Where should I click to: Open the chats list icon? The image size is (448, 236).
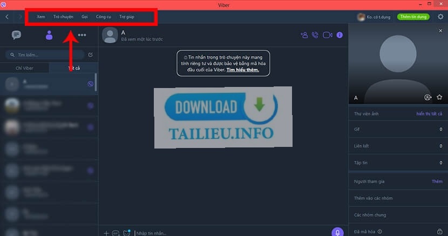click(16, 35)
